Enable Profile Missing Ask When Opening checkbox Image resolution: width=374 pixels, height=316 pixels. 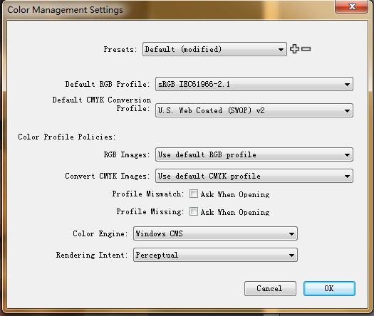pyautogui.click(x=194, y=211)
